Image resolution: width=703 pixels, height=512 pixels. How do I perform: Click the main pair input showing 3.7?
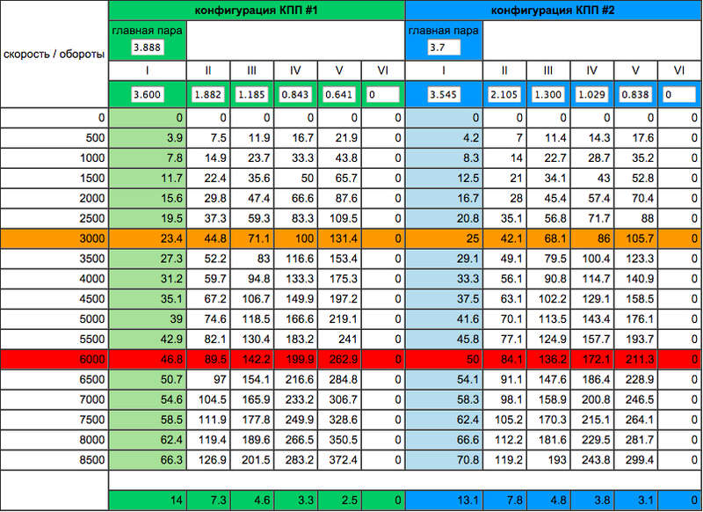(x=438, y=48)
